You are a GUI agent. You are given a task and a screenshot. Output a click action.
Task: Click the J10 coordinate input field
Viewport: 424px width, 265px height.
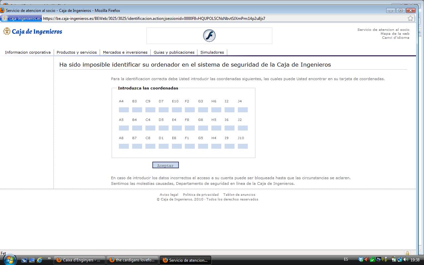(243, 146)
